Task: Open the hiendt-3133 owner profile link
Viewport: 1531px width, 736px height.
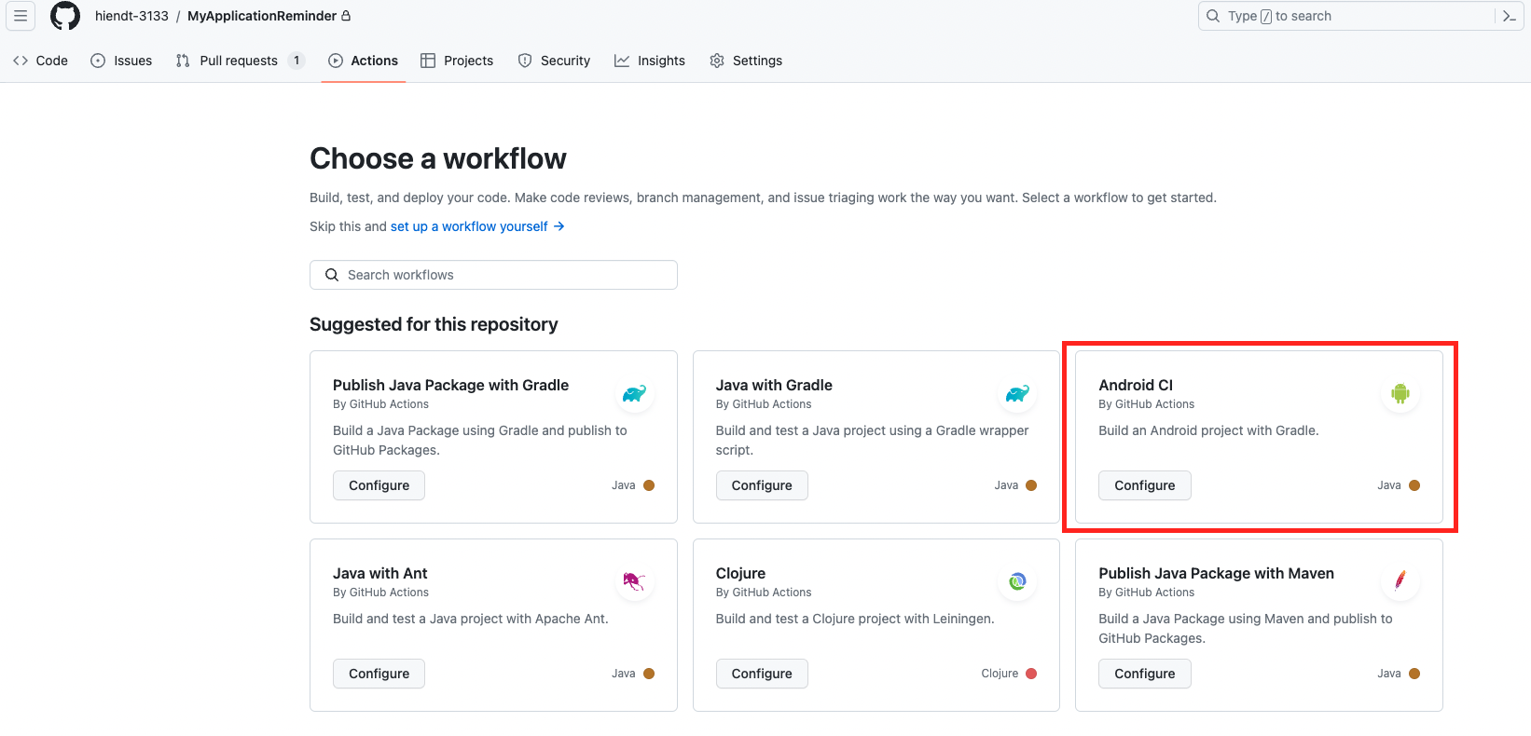Action: (131, 16)
